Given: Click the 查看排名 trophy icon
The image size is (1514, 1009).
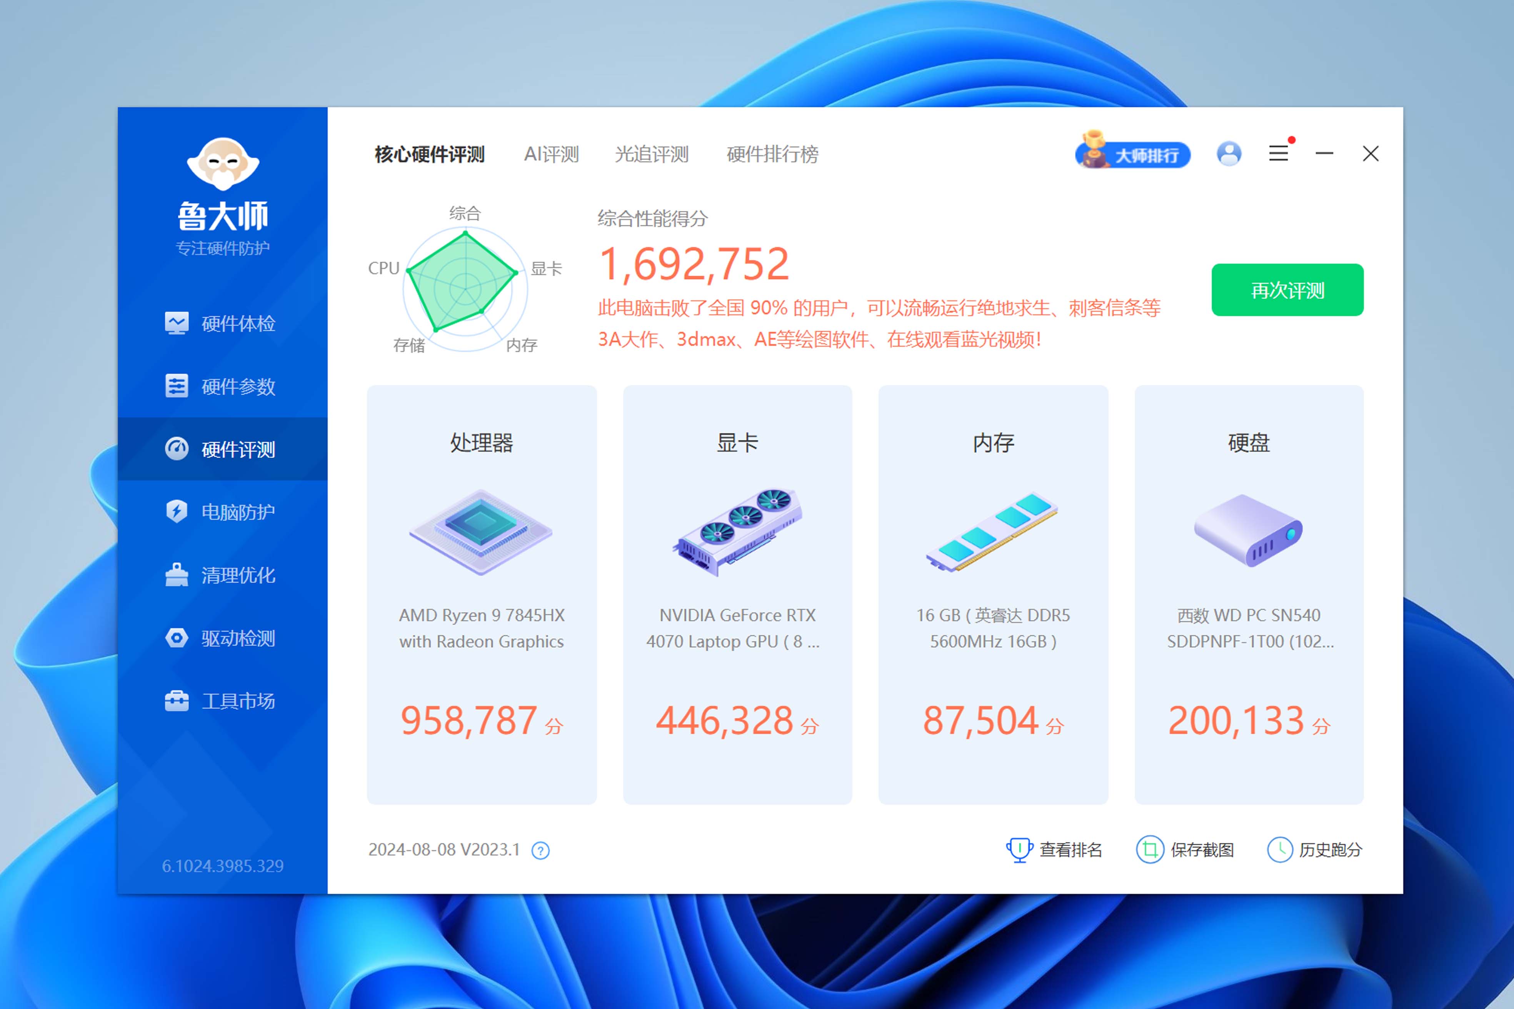Looking at the screenshot, I should pyautogui.click(x=1020, y=849).
